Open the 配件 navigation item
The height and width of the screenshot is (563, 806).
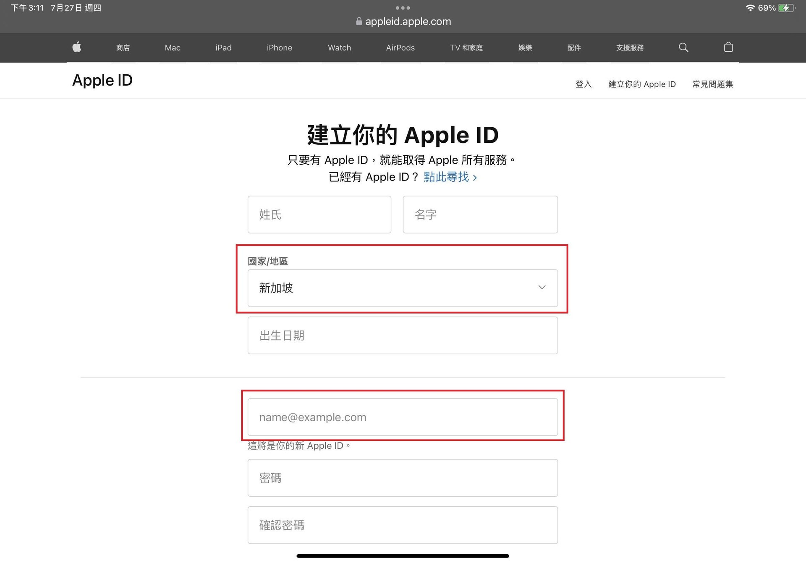coord(574,48)
